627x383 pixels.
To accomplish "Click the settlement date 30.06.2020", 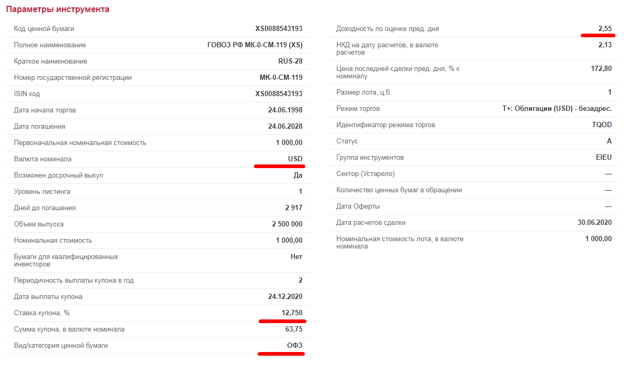I will (594, 223).
